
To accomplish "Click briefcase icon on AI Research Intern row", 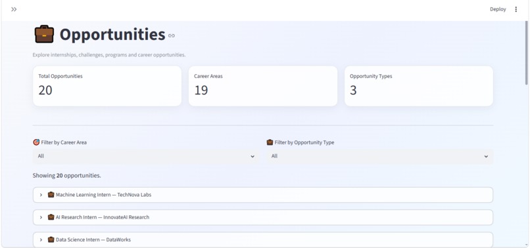I will pos(51,217).
